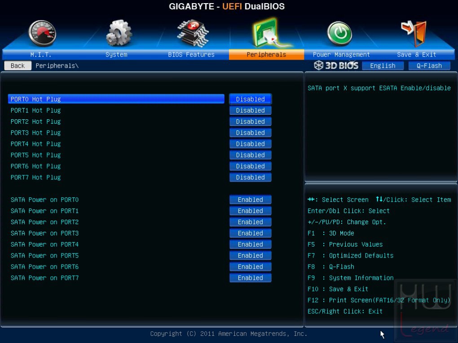Click the System gears icon
Image resolution: width=458 pixels, height=343 pixels.
click(x=119, y=33)
